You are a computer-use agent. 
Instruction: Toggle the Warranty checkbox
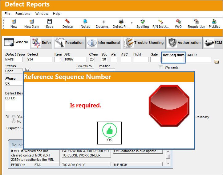coord(161,67)
